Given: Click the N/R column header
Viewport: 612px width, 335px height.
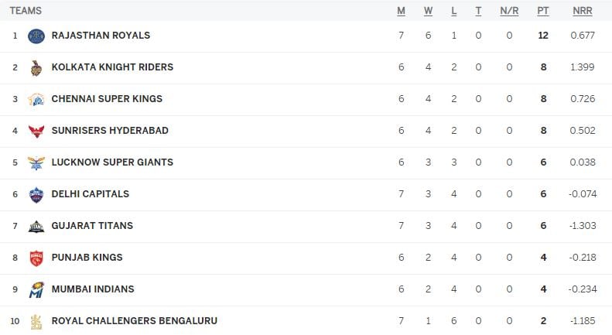Looking at the screenshot, I should click(509, 11).
